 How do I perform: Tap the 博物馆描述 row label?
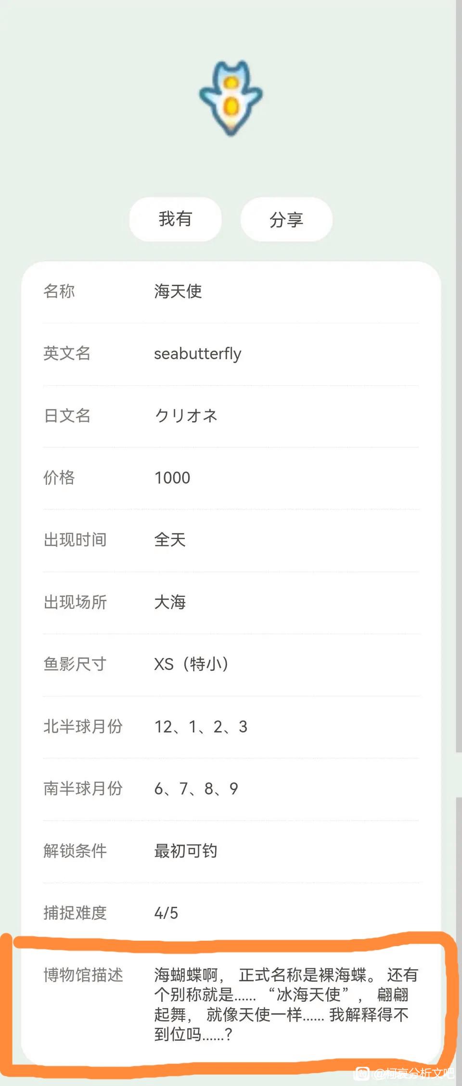(x=83, y=975)
